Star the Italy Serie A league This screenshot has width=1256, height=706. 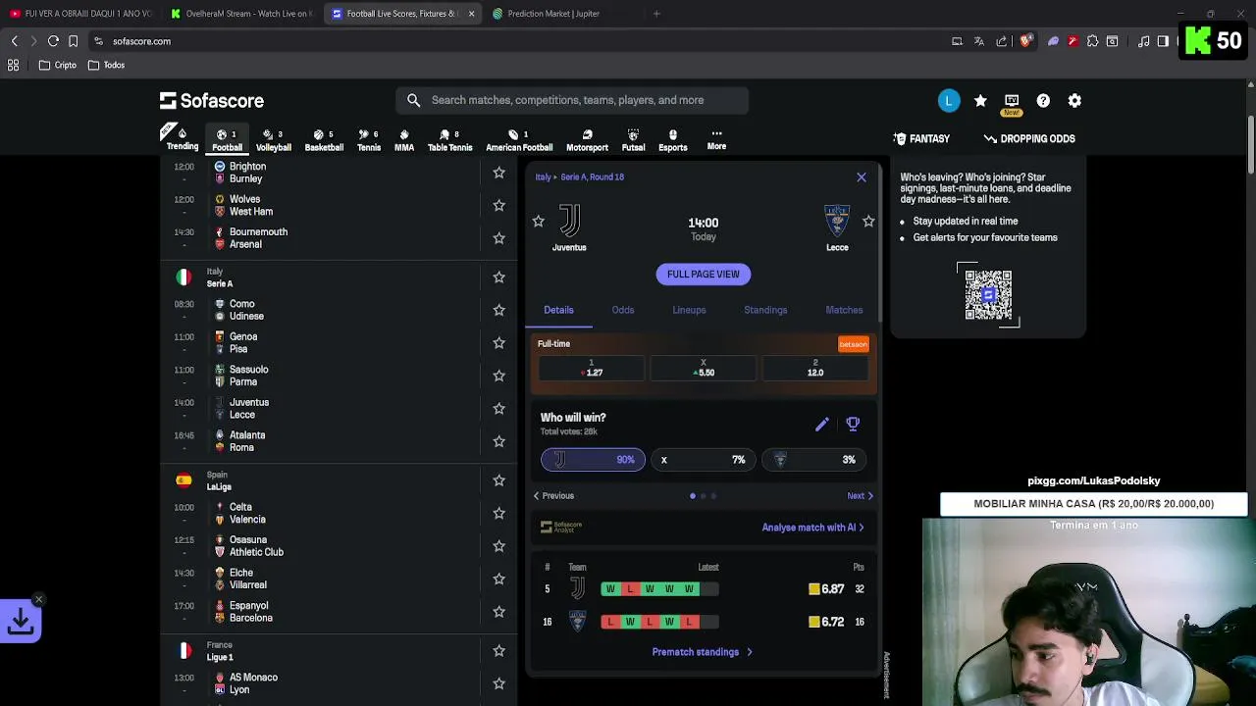point(498,277)
